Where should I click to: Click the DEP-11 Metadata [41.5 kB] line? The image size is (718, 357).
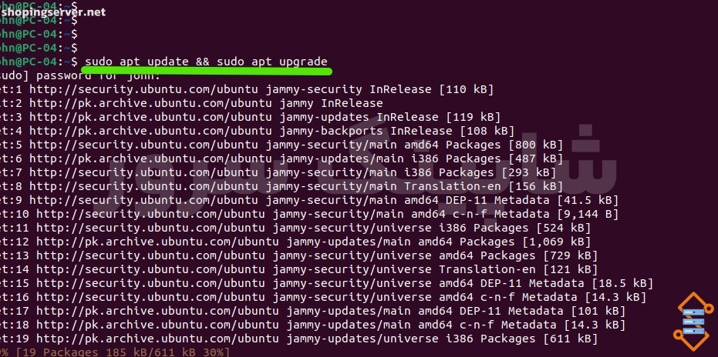point(309,200)
